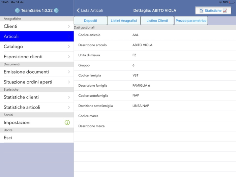This screenshot has width=236, height=177.
Task: Tap Esci to exit the app
Action: pos(37,138)
